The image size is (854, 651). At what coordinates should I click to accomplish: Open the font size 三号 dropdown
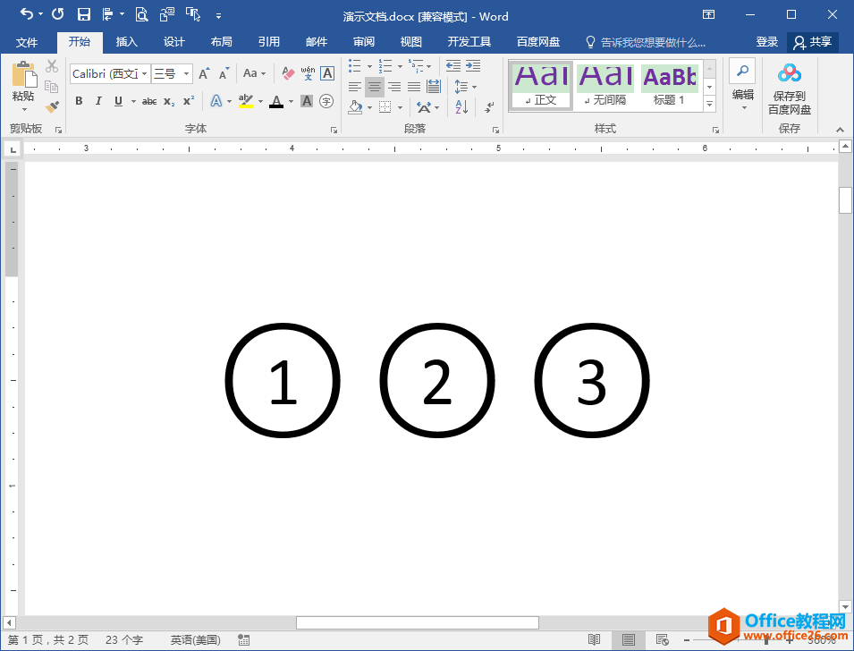pyautogui.click(x=186, y=73)
